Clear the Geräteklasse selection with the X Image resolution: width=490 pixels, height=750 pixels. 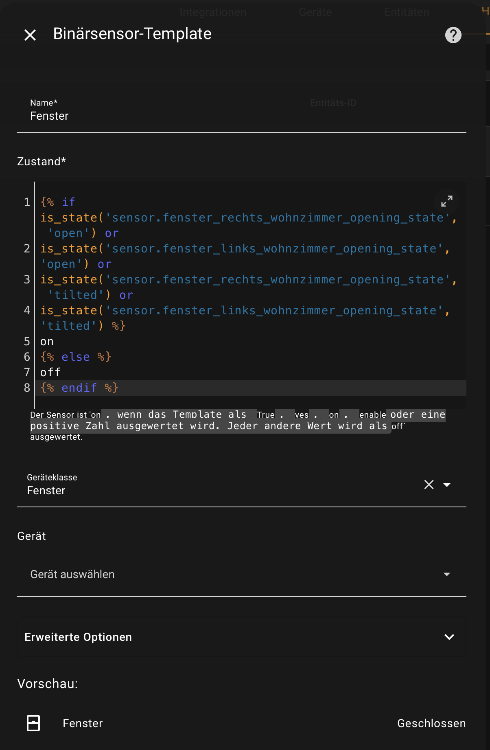(x=429, y=485)
